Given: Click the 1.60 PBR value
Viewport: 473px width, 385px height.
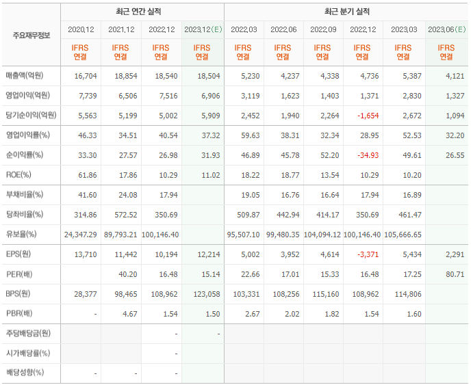Looking at the screenshot, I should pyautogui.click(x=414, y=314).
